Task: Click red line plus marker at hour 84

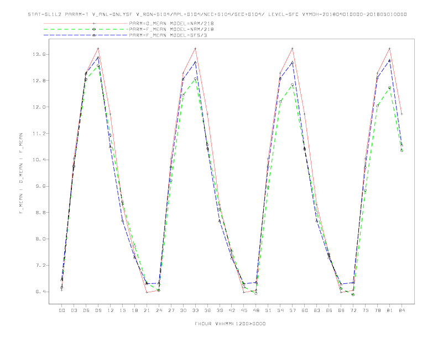Action: [x=401, y=114]
